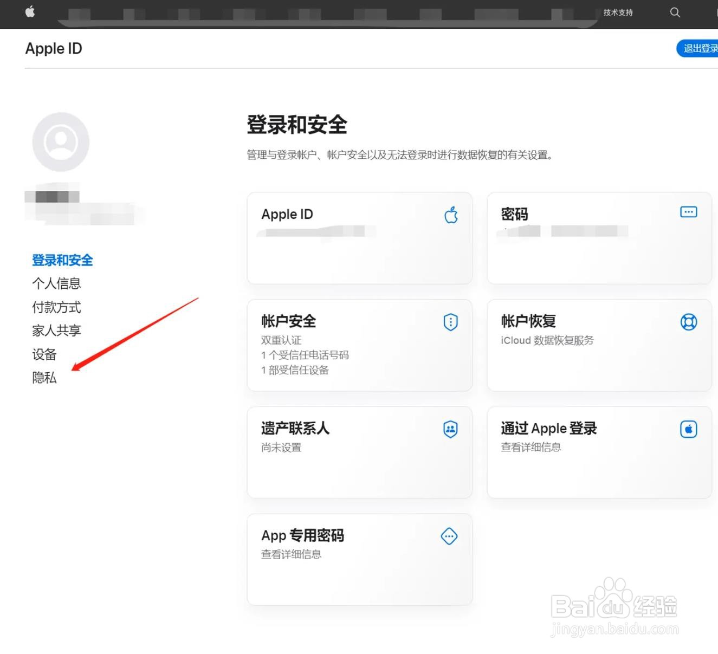The width and height of the screenshot is (718, 654).
Task: Click 查看详细信息 under App 专用密码
Action: (x=292, y=554)
